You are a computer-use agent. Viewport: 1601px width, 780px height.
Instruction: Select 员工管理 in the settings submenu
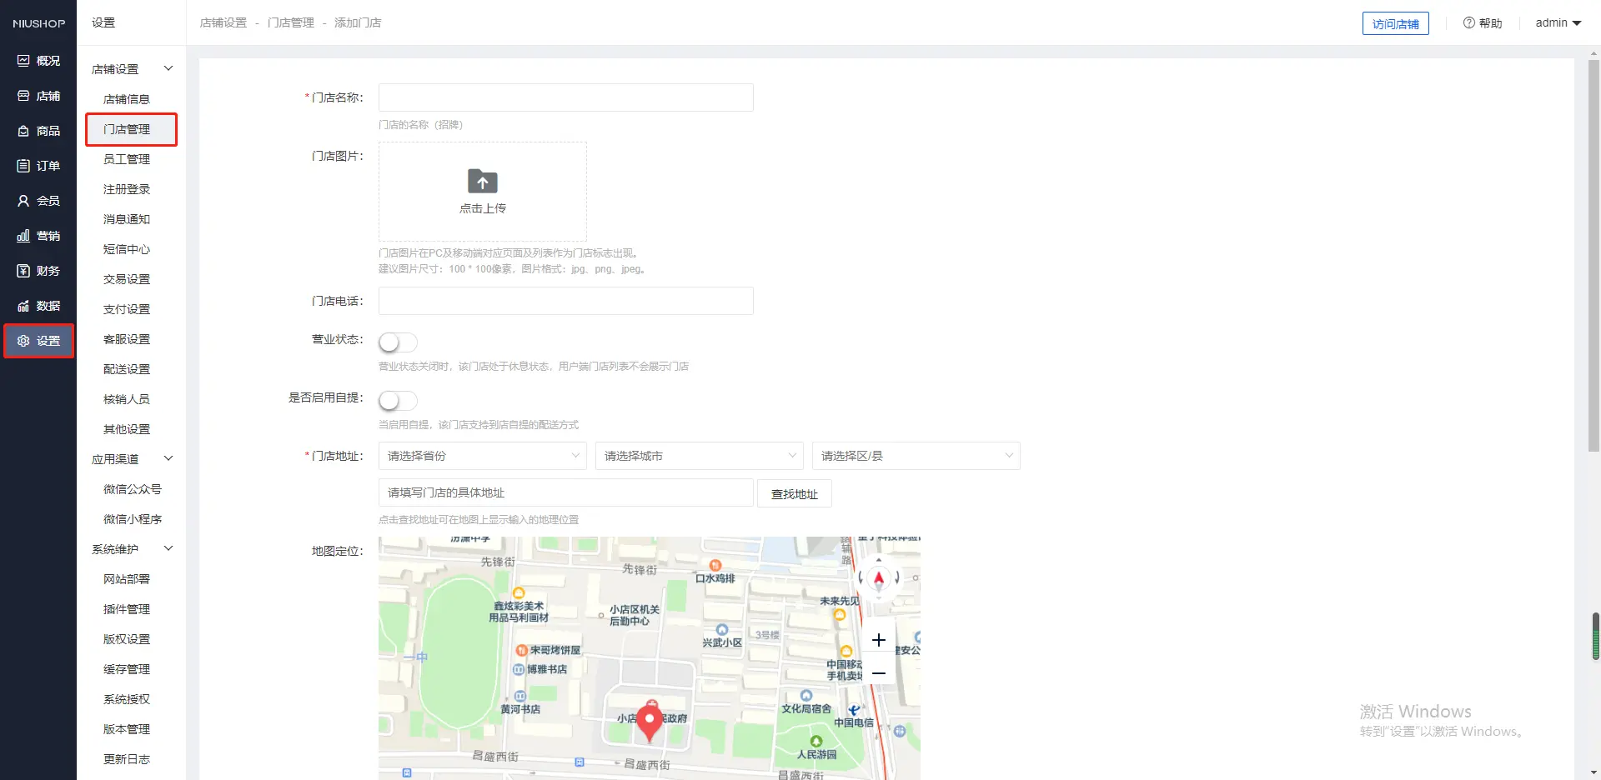pyautogui.click(x=127, y=159)
